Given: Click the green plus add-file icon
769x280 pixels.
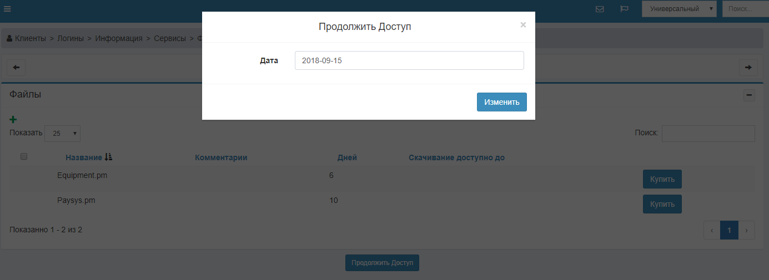Looking at the screenshot, I should coord(13,119).
